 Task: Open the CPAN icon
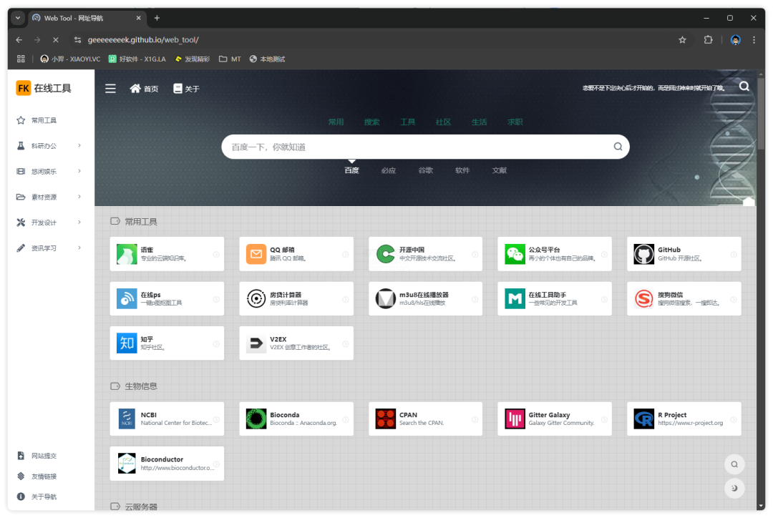[386, 419]
